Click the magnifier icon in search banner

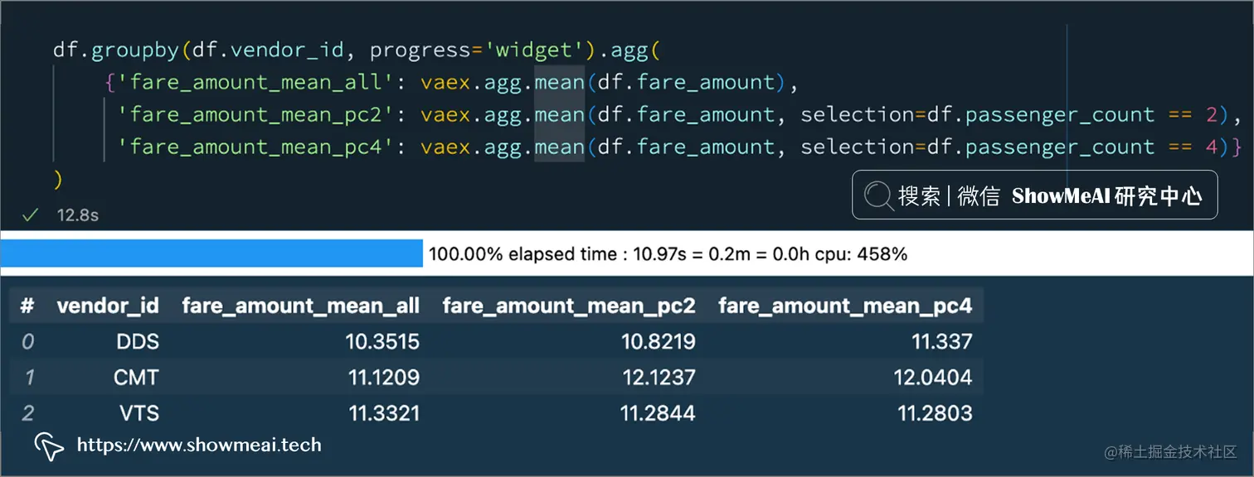(878, 195)
